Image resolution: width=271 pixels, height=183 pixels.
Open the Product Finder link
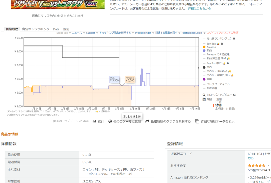(x=143, y=33)
